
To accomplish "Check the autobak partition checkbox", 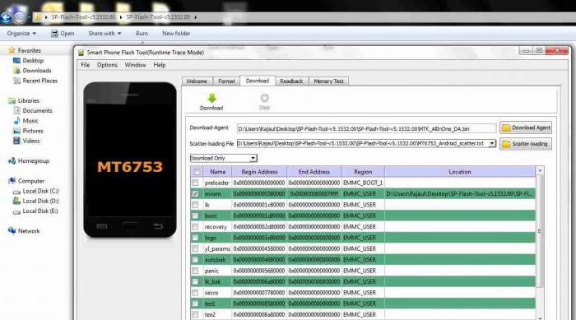I will 195,260.
